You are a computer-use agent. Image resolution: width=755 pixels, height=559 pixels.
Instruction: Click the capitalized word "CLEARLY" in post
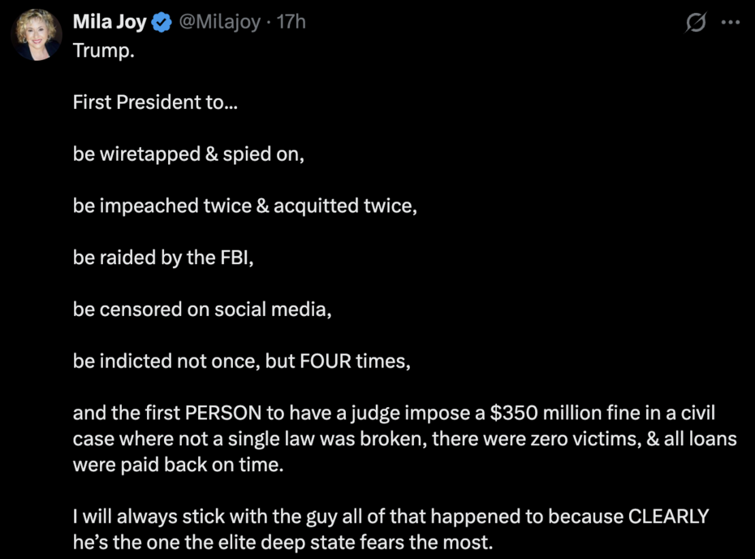pos(667,517)
